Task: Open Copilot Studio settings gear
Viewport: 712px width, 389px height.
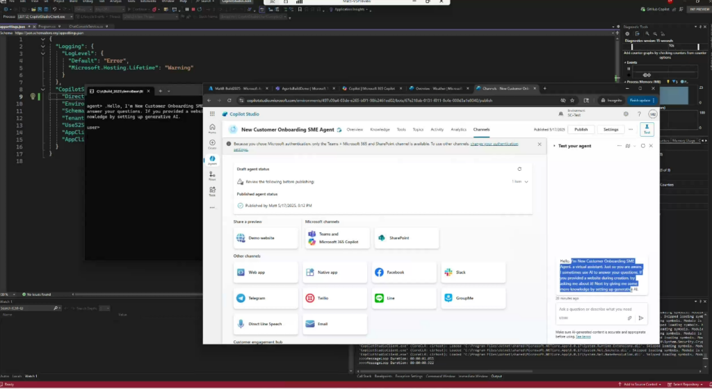Action: coord(626,114)
